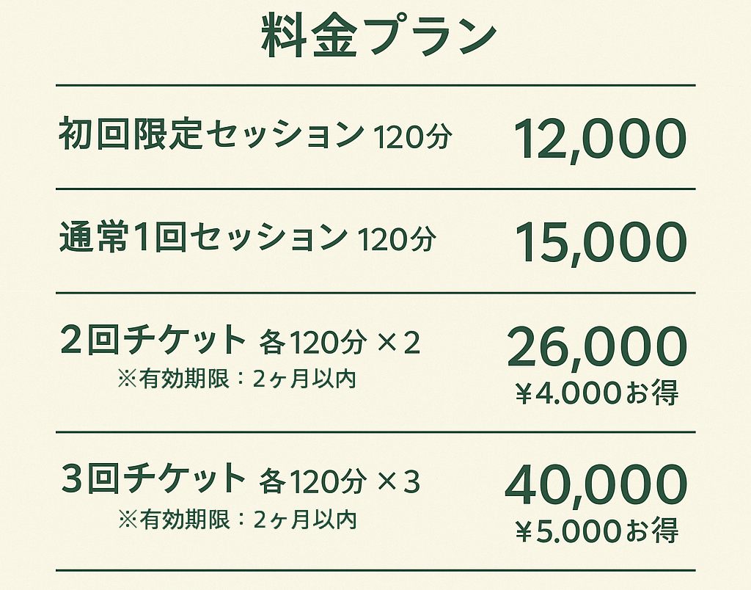Screen dimensions: 751x590
Task: Click the ¥4.000お得 savings label
Action: pos(596,393)
